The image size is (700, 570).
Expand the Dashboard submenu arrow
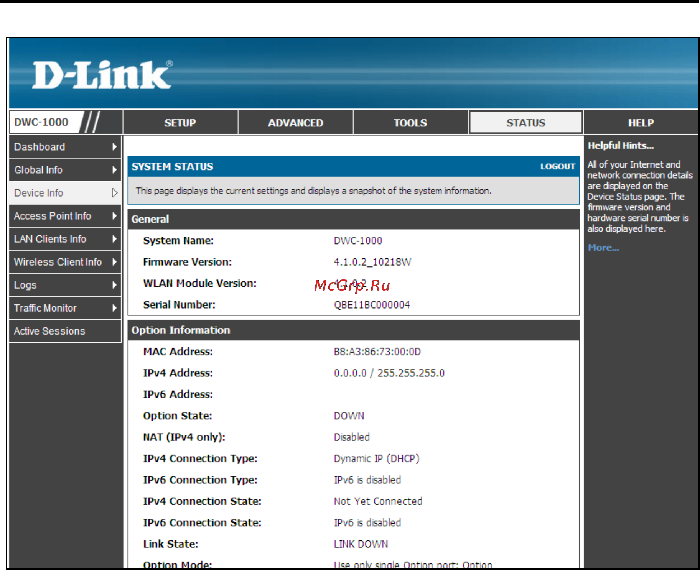point(114,147)
